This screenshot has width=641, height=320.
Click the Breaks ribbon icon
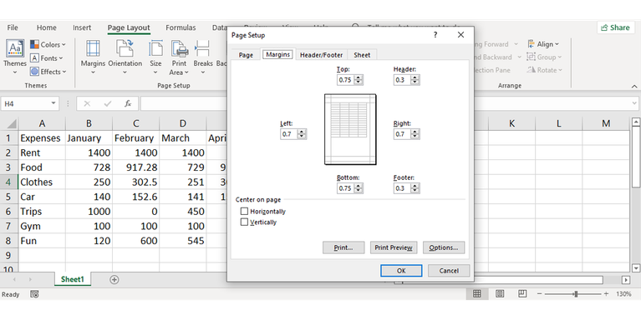coord(203,48)
